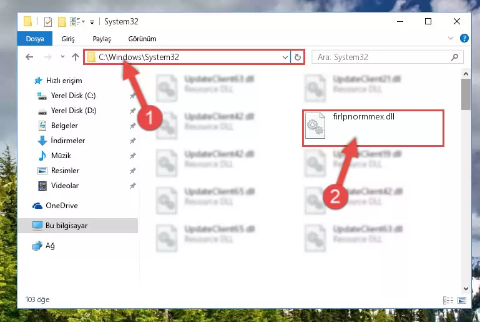Go forward with the right arrow
The width and height of the screenshot is (480, 322).
[48, 57]
